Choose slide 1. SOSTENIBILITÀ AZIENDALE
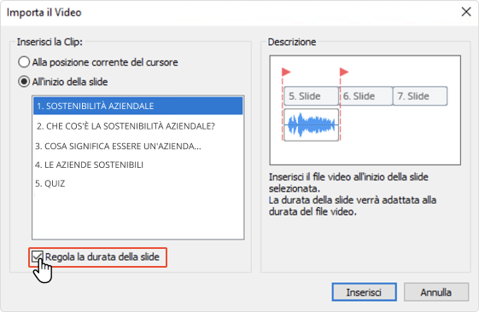Screen dimensions: 479x312 [138, 106]
